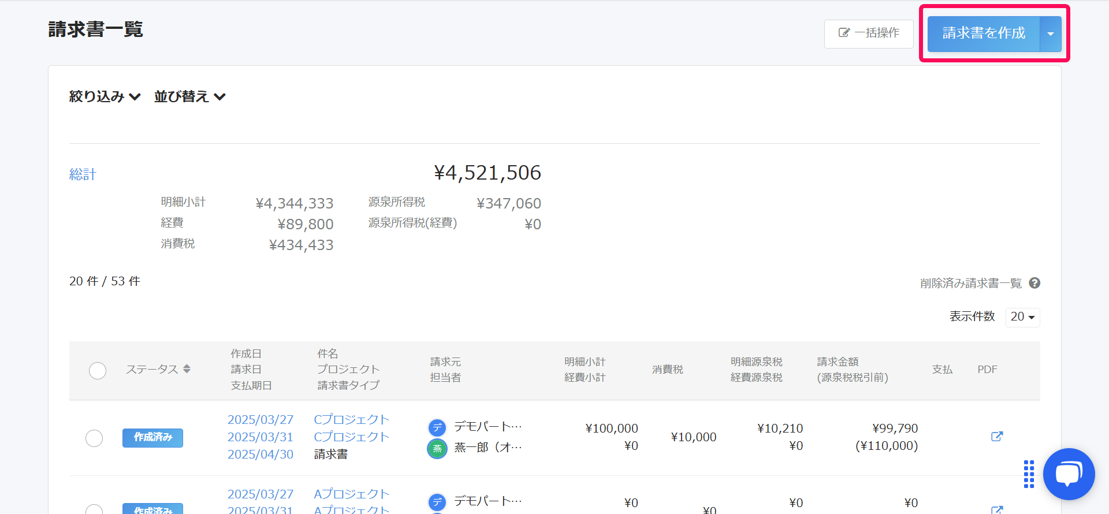
Task: Click the dotted drag handle beside chat
Action: tap(1029, 474)
